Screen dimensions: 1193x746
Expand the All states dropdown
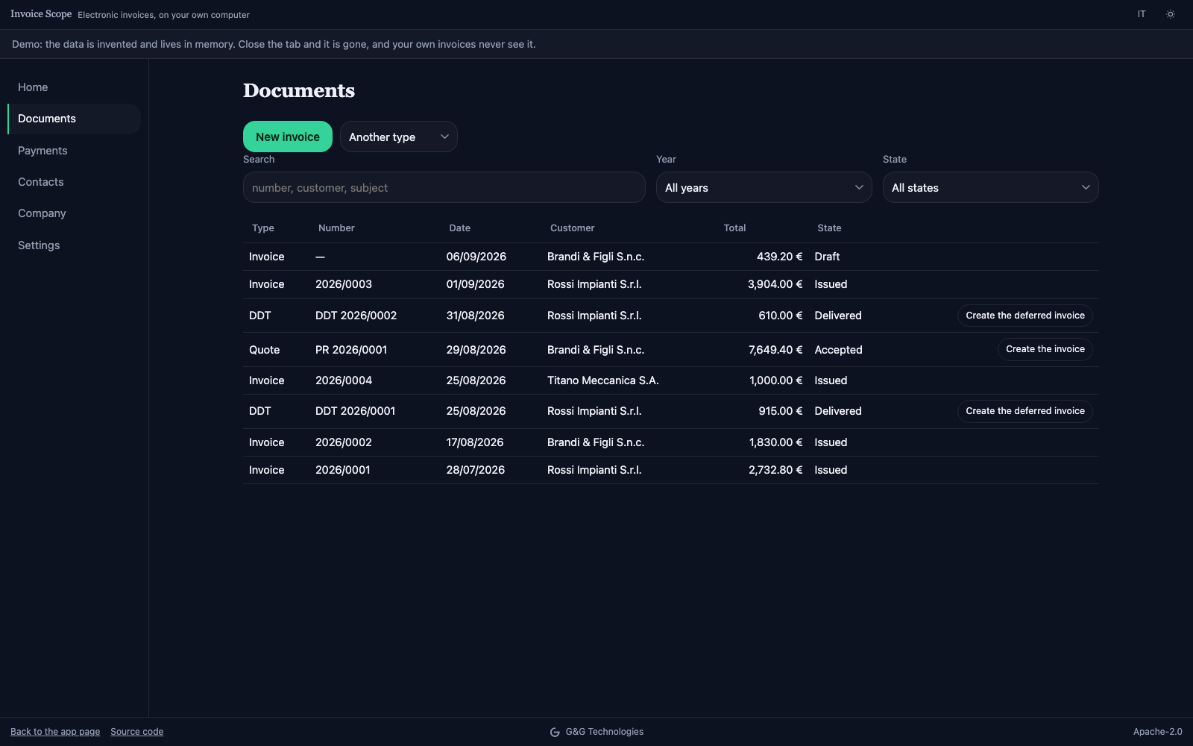point(990,187)
